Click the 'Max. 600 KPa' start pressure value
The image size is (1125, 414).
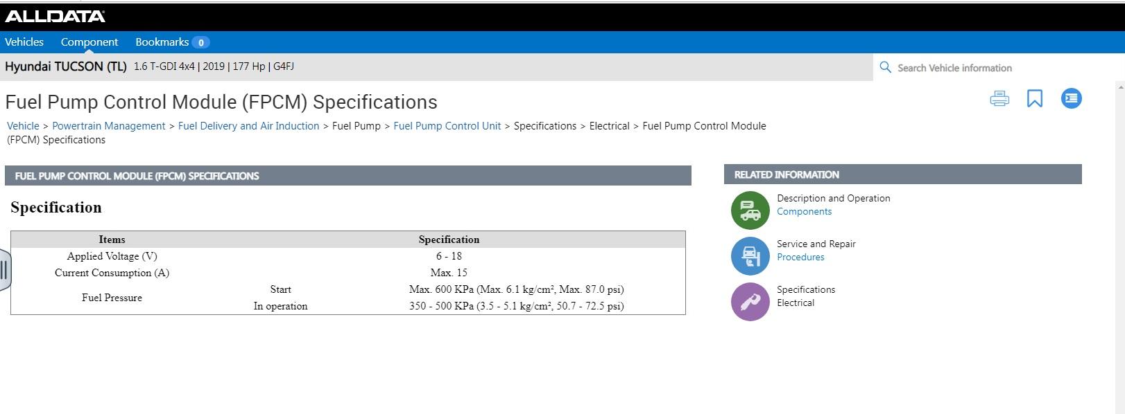[x=516, y=289]
